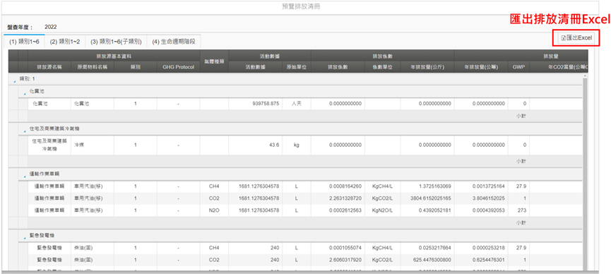Click the 原燃物料名稱 column header
611x274 pixels.
(92, 67)
